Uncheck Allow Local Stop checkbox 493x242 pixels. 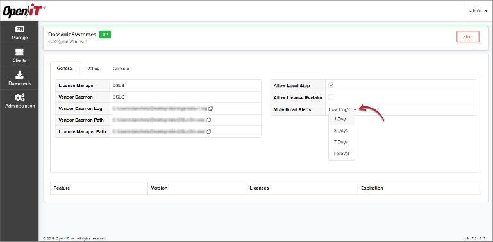[331, 85]
